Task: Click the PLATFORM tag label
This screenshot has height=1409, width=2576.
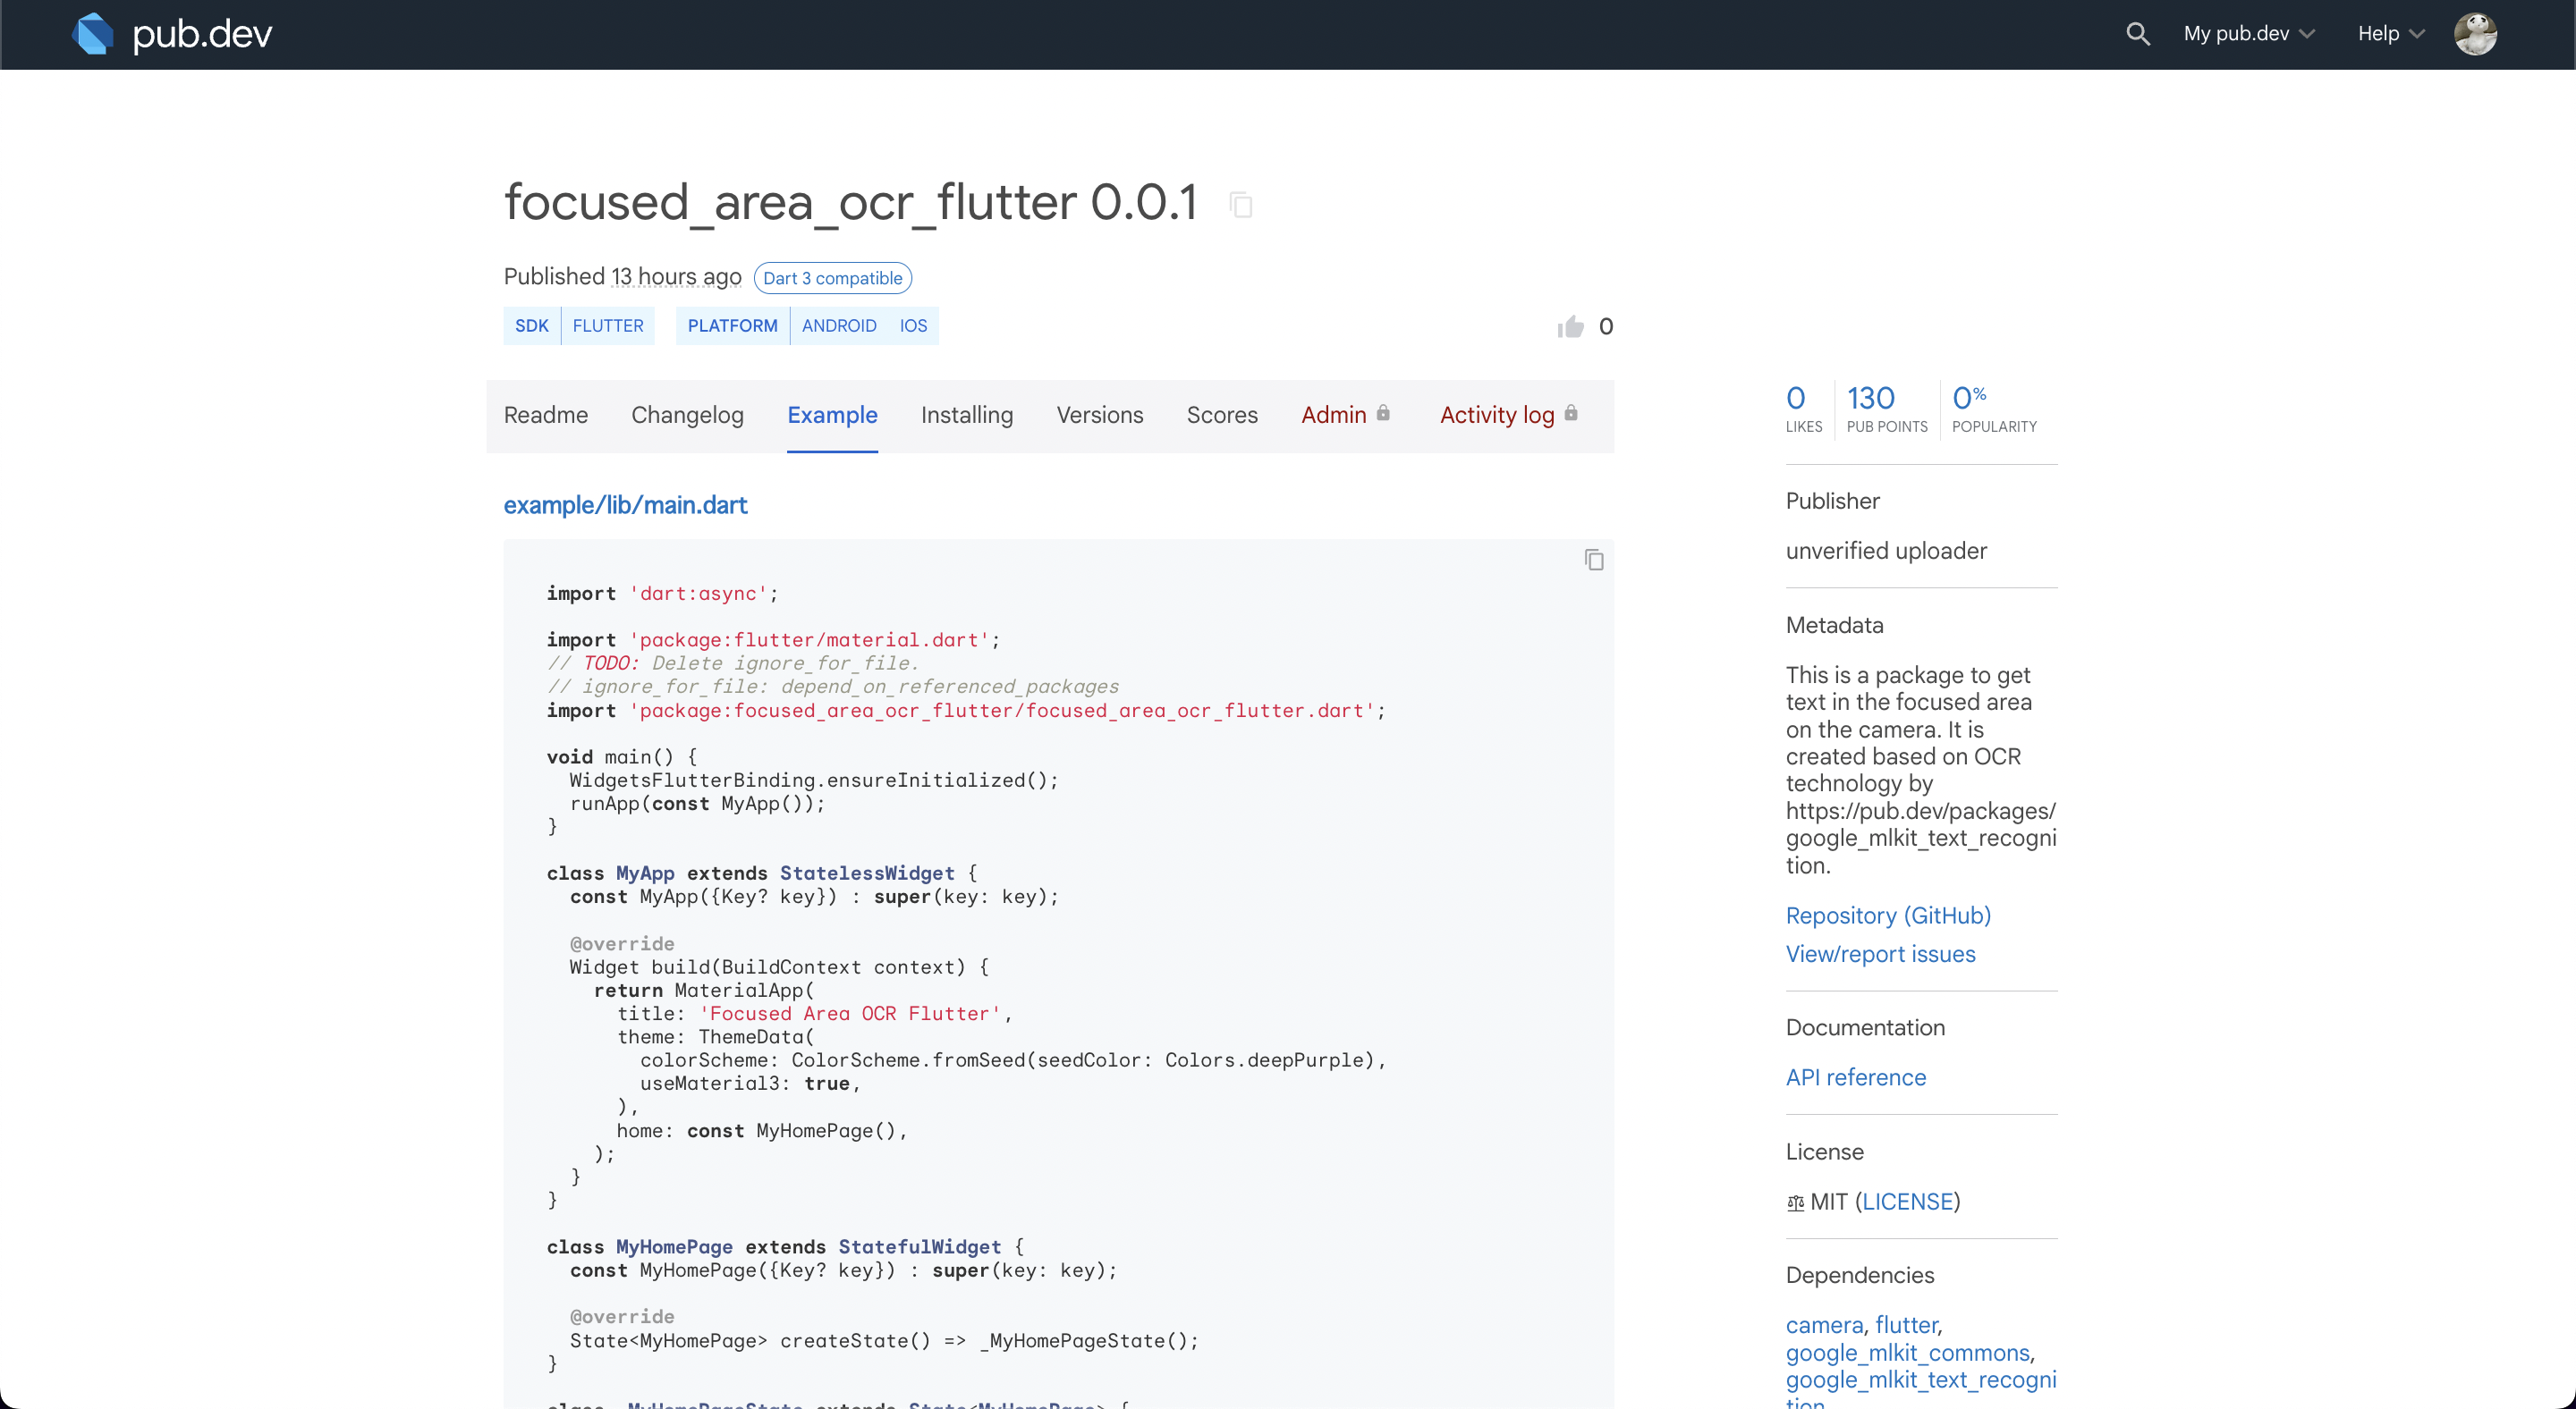Action: (x=732, y=325)
